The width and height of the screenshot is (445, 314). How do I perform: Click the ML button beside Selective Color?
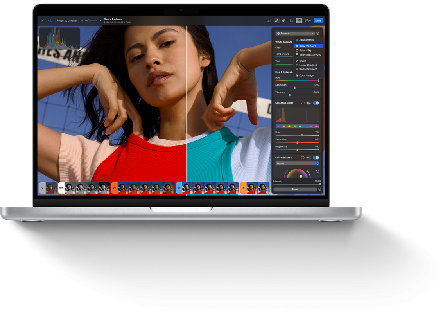[x=309, y=103]
